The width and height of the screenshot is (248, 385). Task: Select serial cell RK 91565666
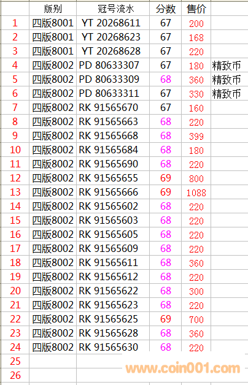click(x=113, y=192)
